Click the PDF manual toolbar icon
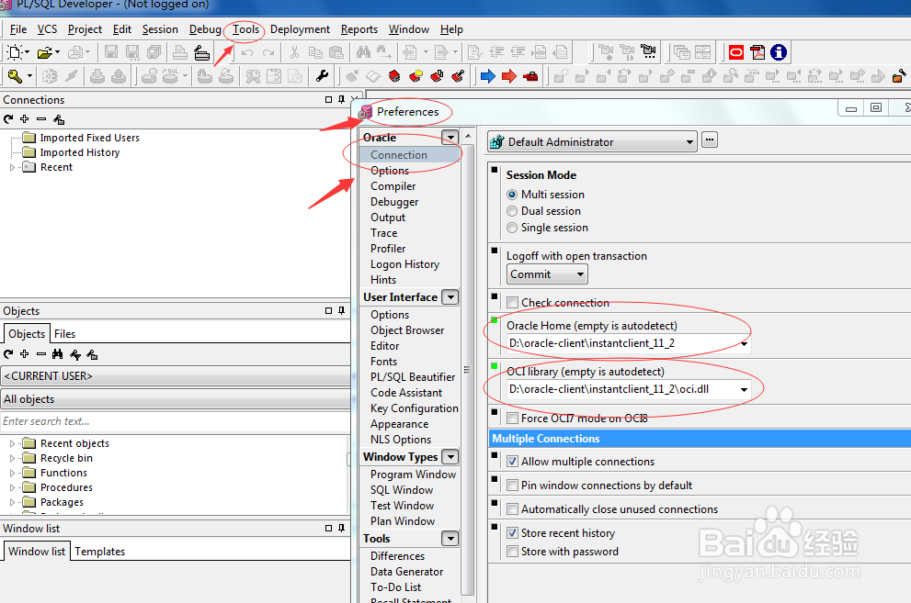This screenshot has width=911, height=603. coord(757,52)
